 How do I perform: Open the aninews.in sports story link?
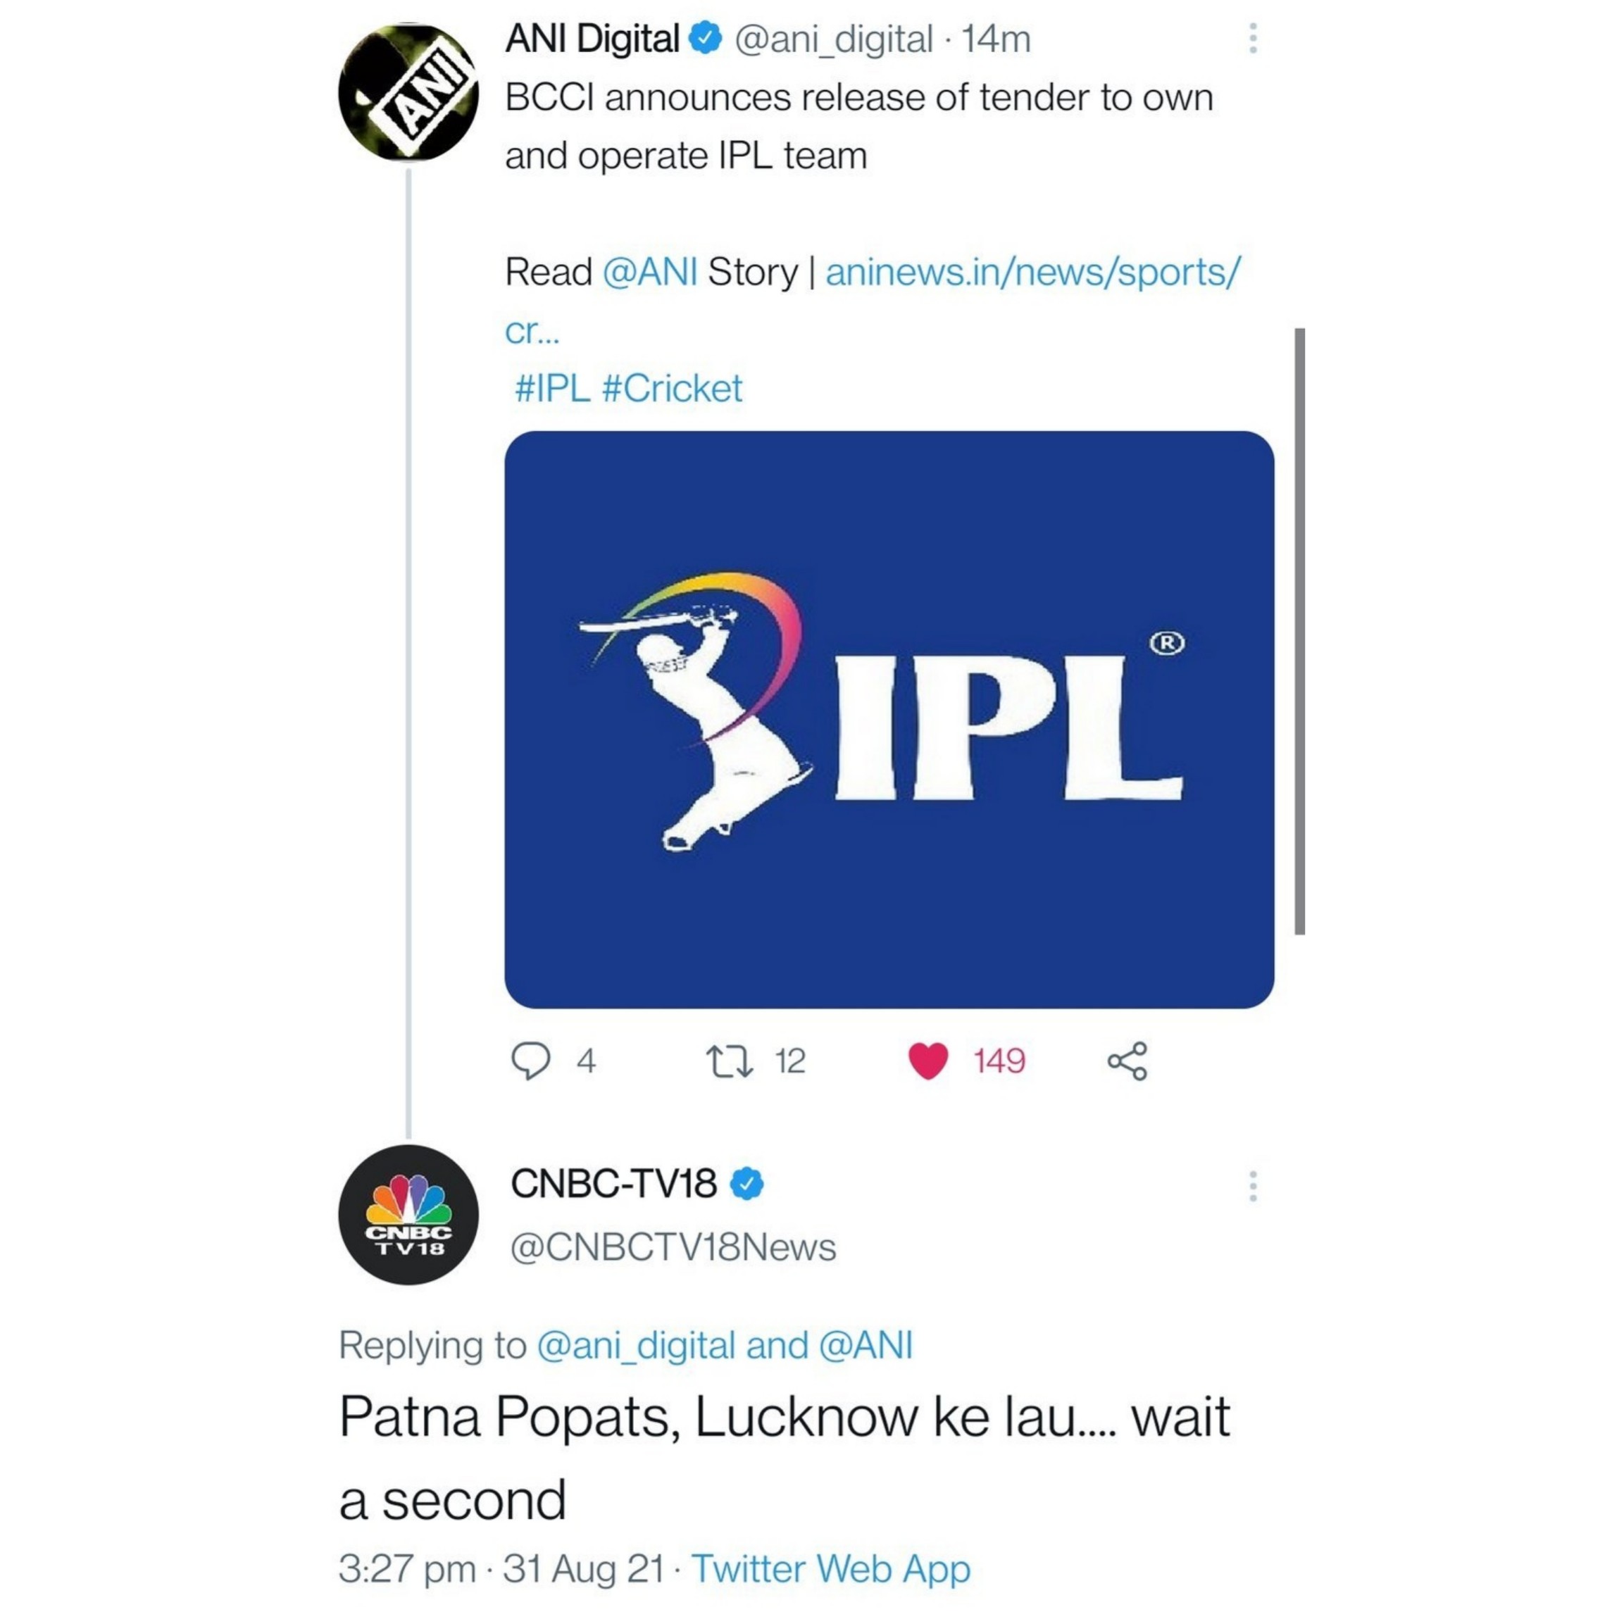tap(873, 301)
